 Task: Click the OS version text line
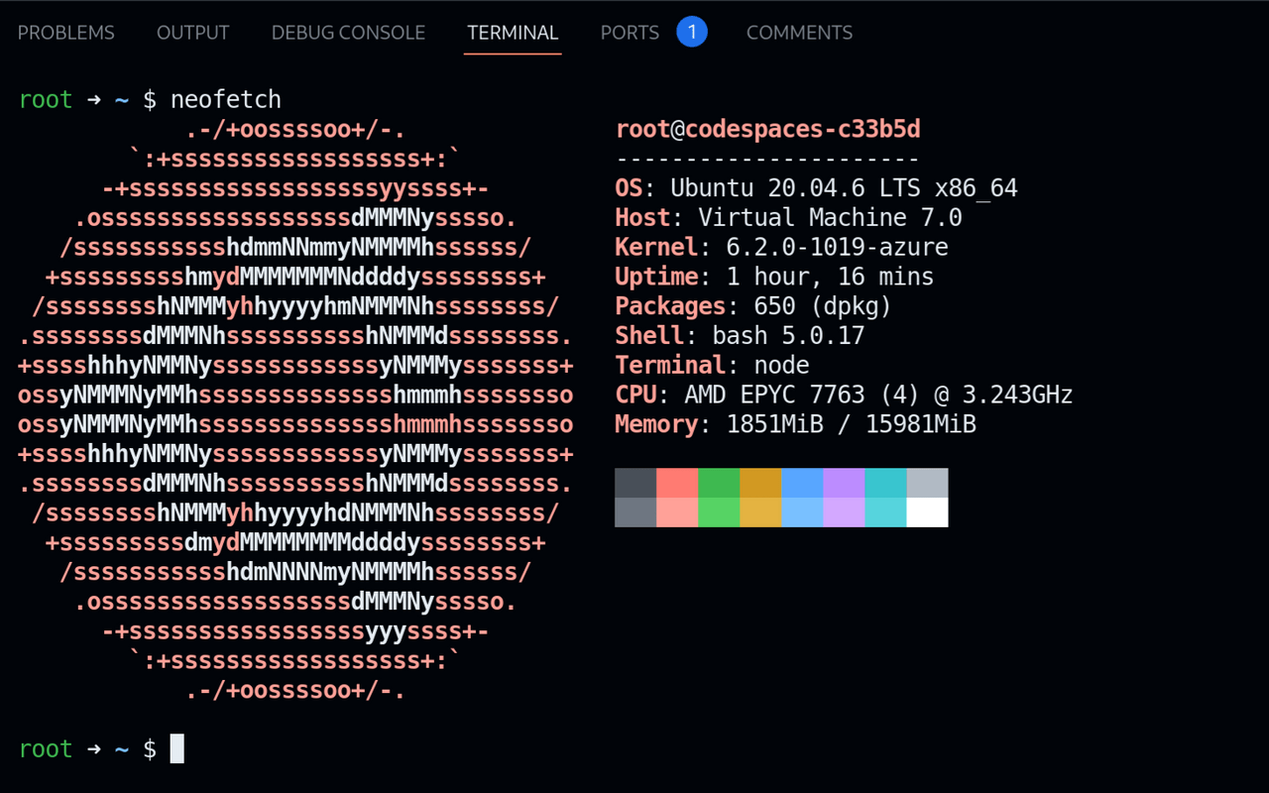tap(816, 187)
